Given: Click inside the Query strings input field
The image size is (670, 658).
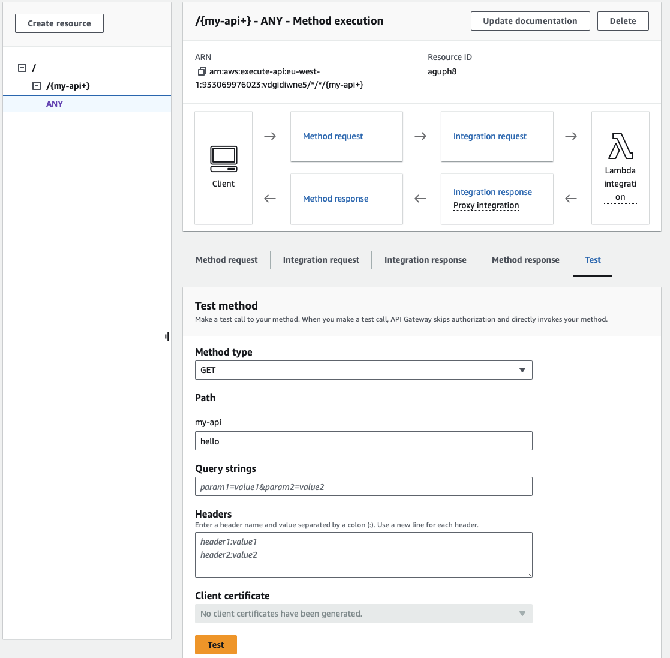Looking at the screenshot, I should pyautogui.click(x=363, y=486).
